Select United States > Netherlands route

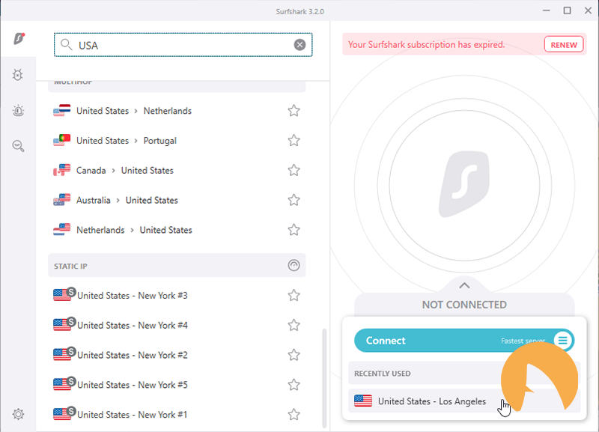pyautogui.click(x=177, y=111)
